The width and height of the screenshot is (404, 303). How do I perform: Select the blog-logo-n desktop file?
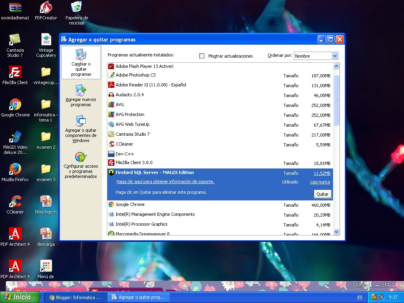[46, 205]
